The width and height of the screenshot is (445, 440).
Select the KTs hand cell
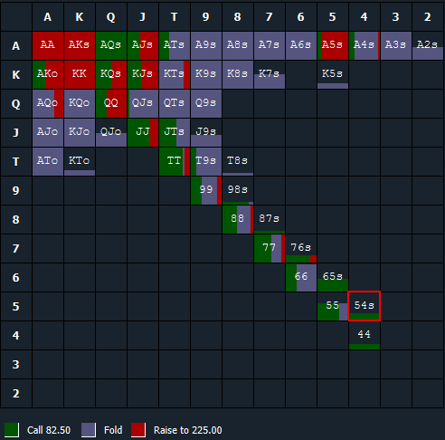coord(175,74)
